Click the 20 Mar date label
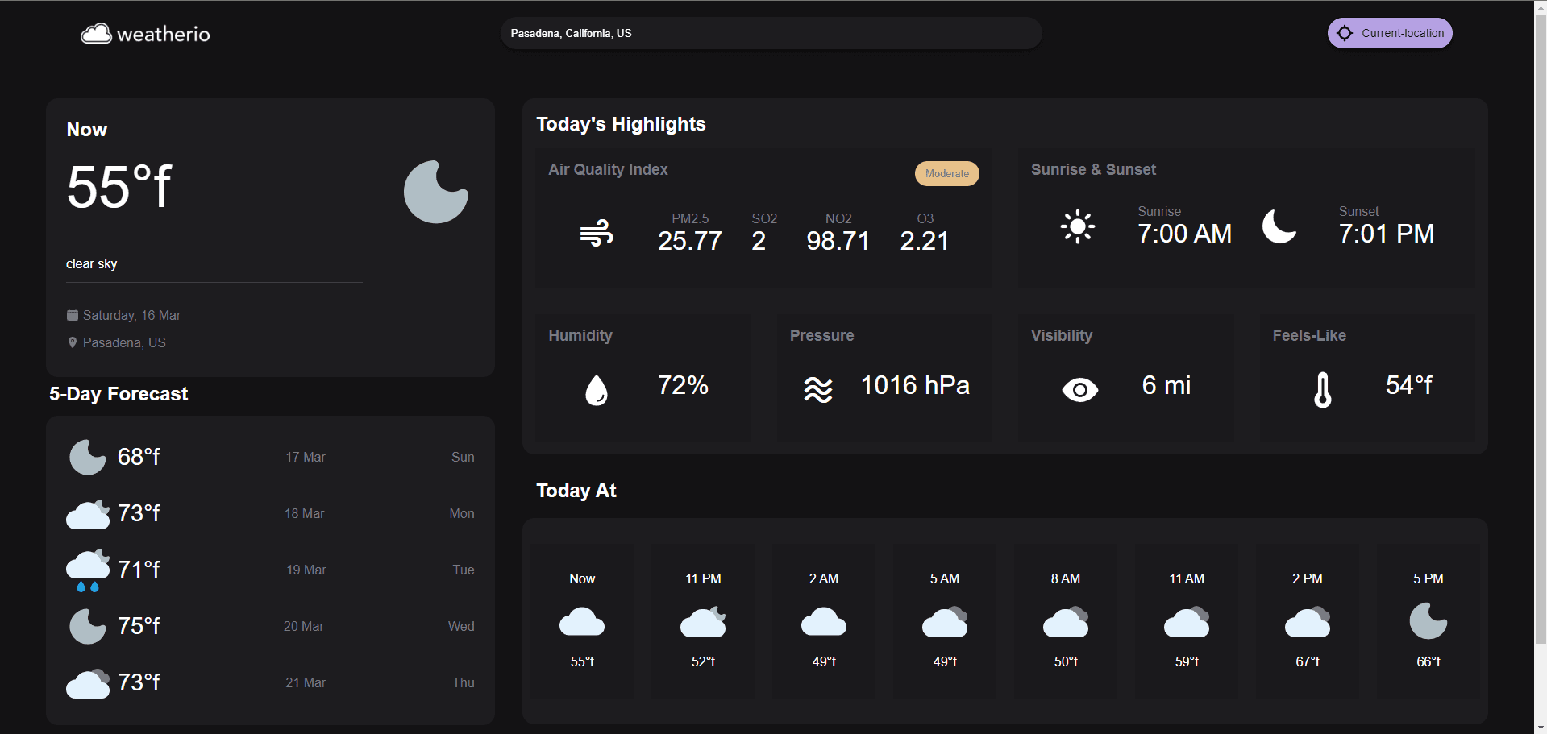Screen dimensions: 1547x734 pos(304,626)
